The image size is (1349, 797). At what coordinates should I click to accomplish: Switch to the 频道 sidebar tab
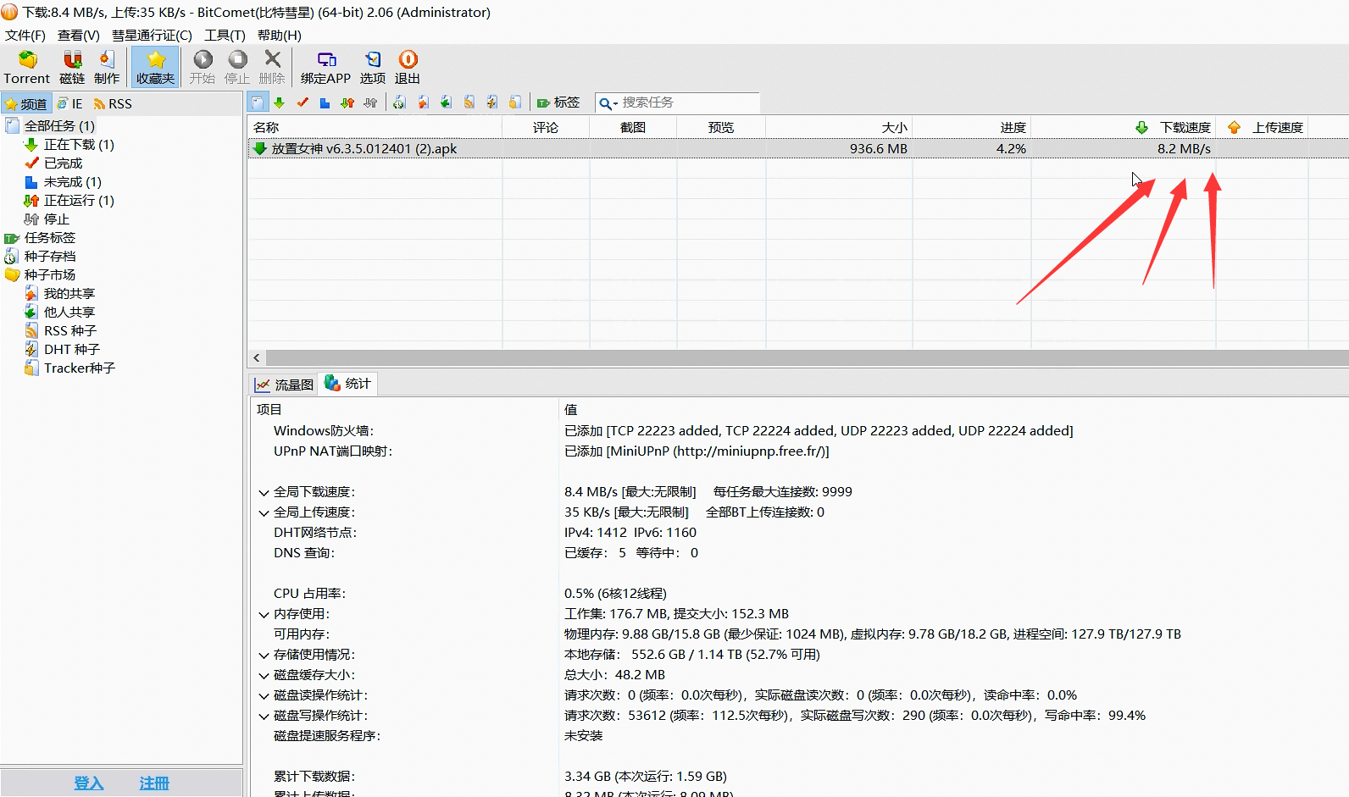[x=26, y=104]
